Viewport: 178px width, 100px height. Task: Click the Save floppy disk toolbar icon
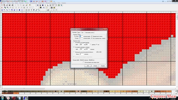pos(10,5)
